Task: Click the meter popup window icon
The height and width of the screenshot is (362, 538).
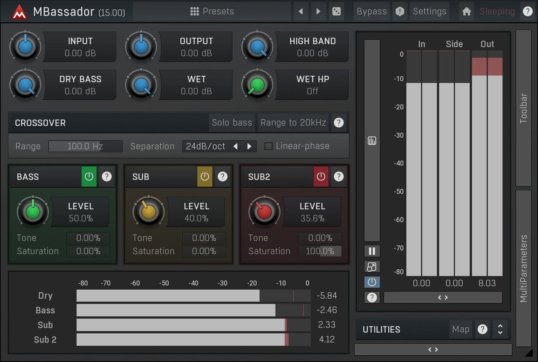Action: pyautogui.click(x=372, y=267)
